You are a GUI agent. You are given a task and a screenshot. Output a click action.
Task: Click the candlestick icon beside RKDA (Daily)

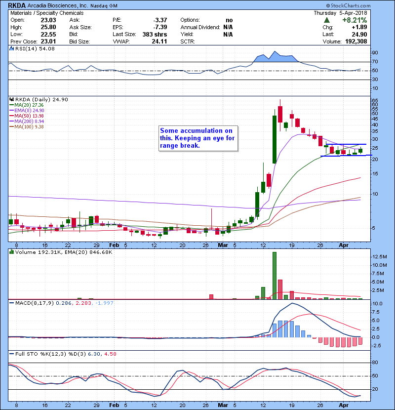[11, 100]
